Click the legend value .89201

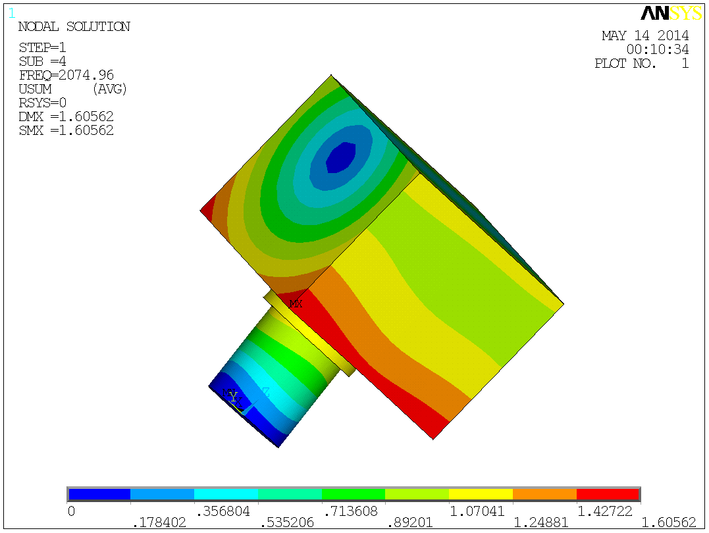(410, 523)
